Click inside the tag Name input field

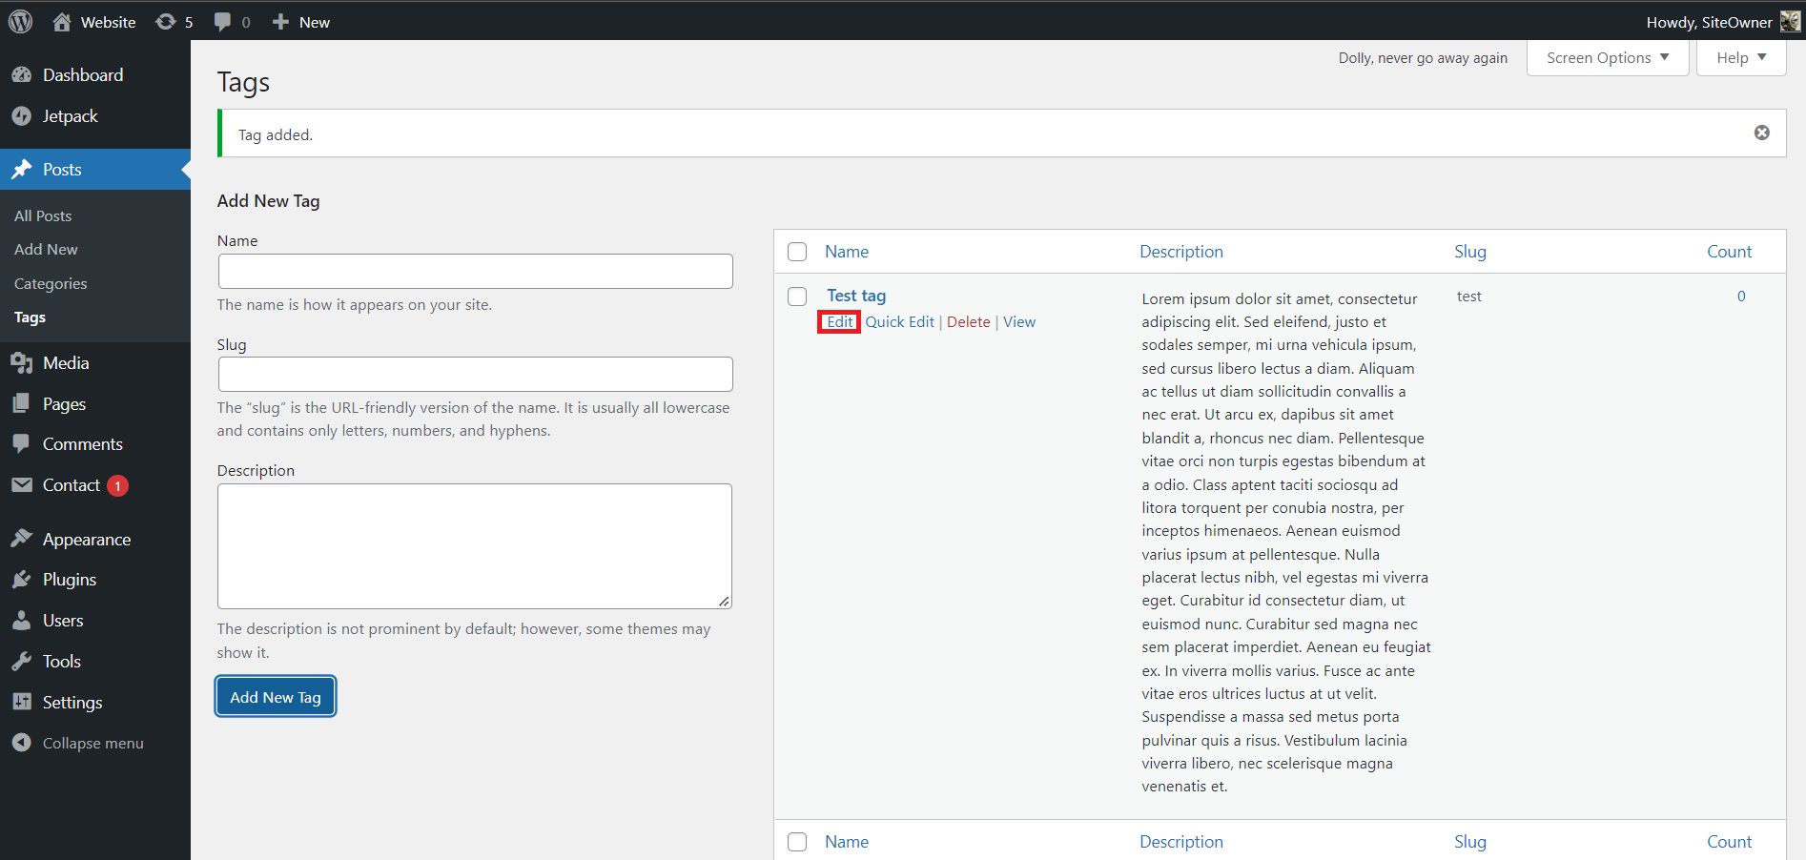tap(474, 271)
